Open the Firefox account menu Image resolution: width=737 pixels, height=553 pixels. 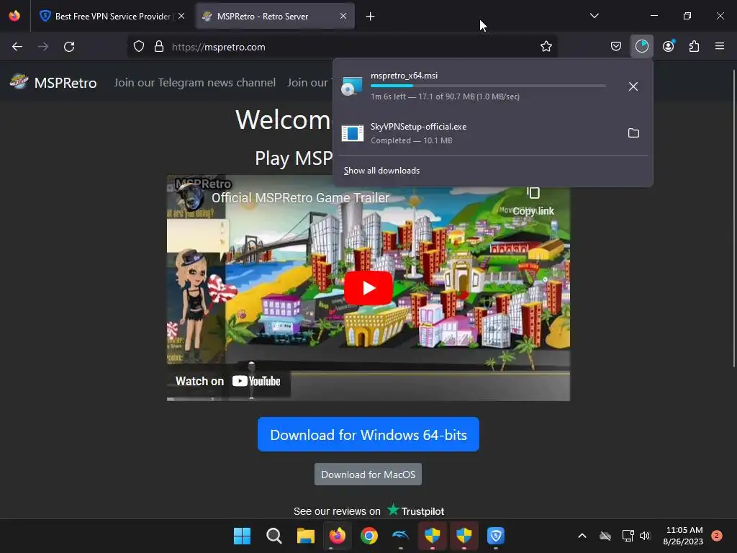click(669, 47)
